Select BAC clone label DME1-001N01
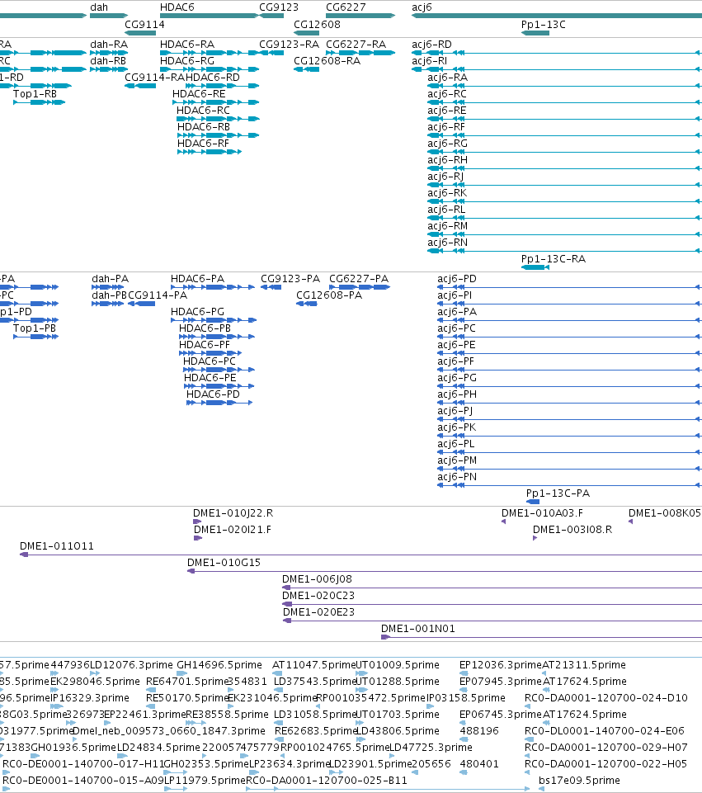 pyautogui.click(x=418, y=629)
